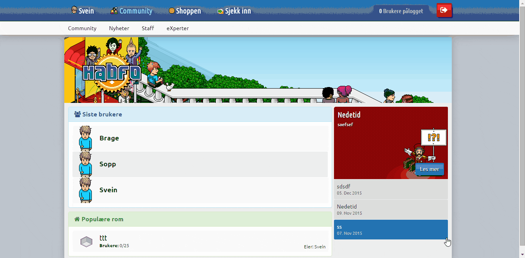Click the Habfo logo

112,73
